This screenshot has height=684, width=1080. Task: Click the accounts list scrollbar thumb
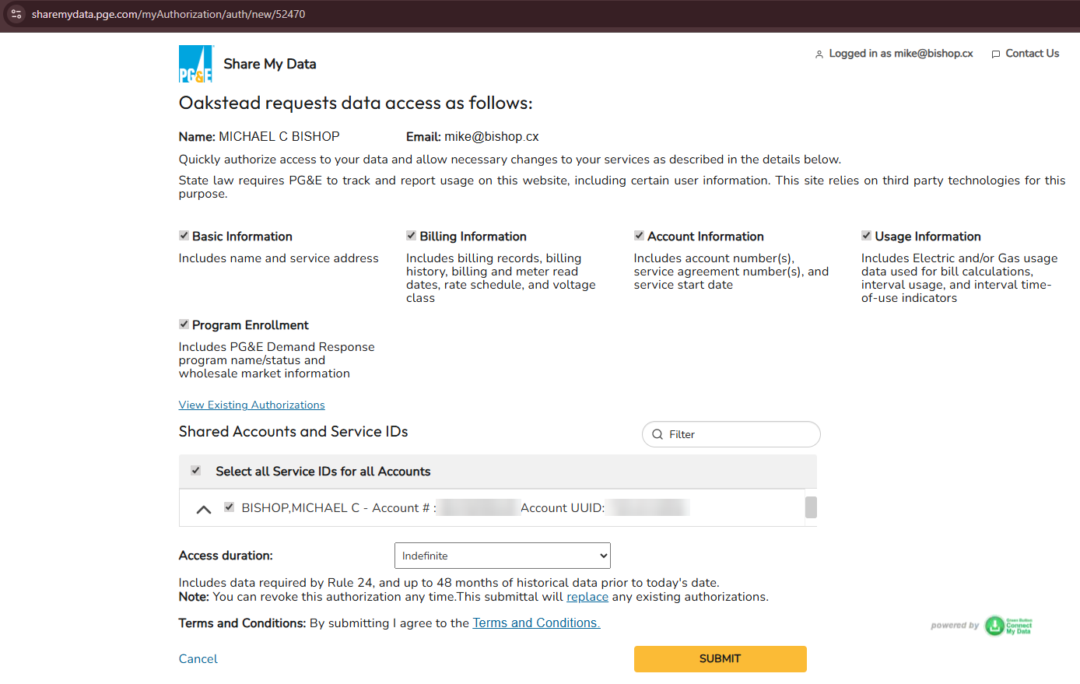(811, 507)
